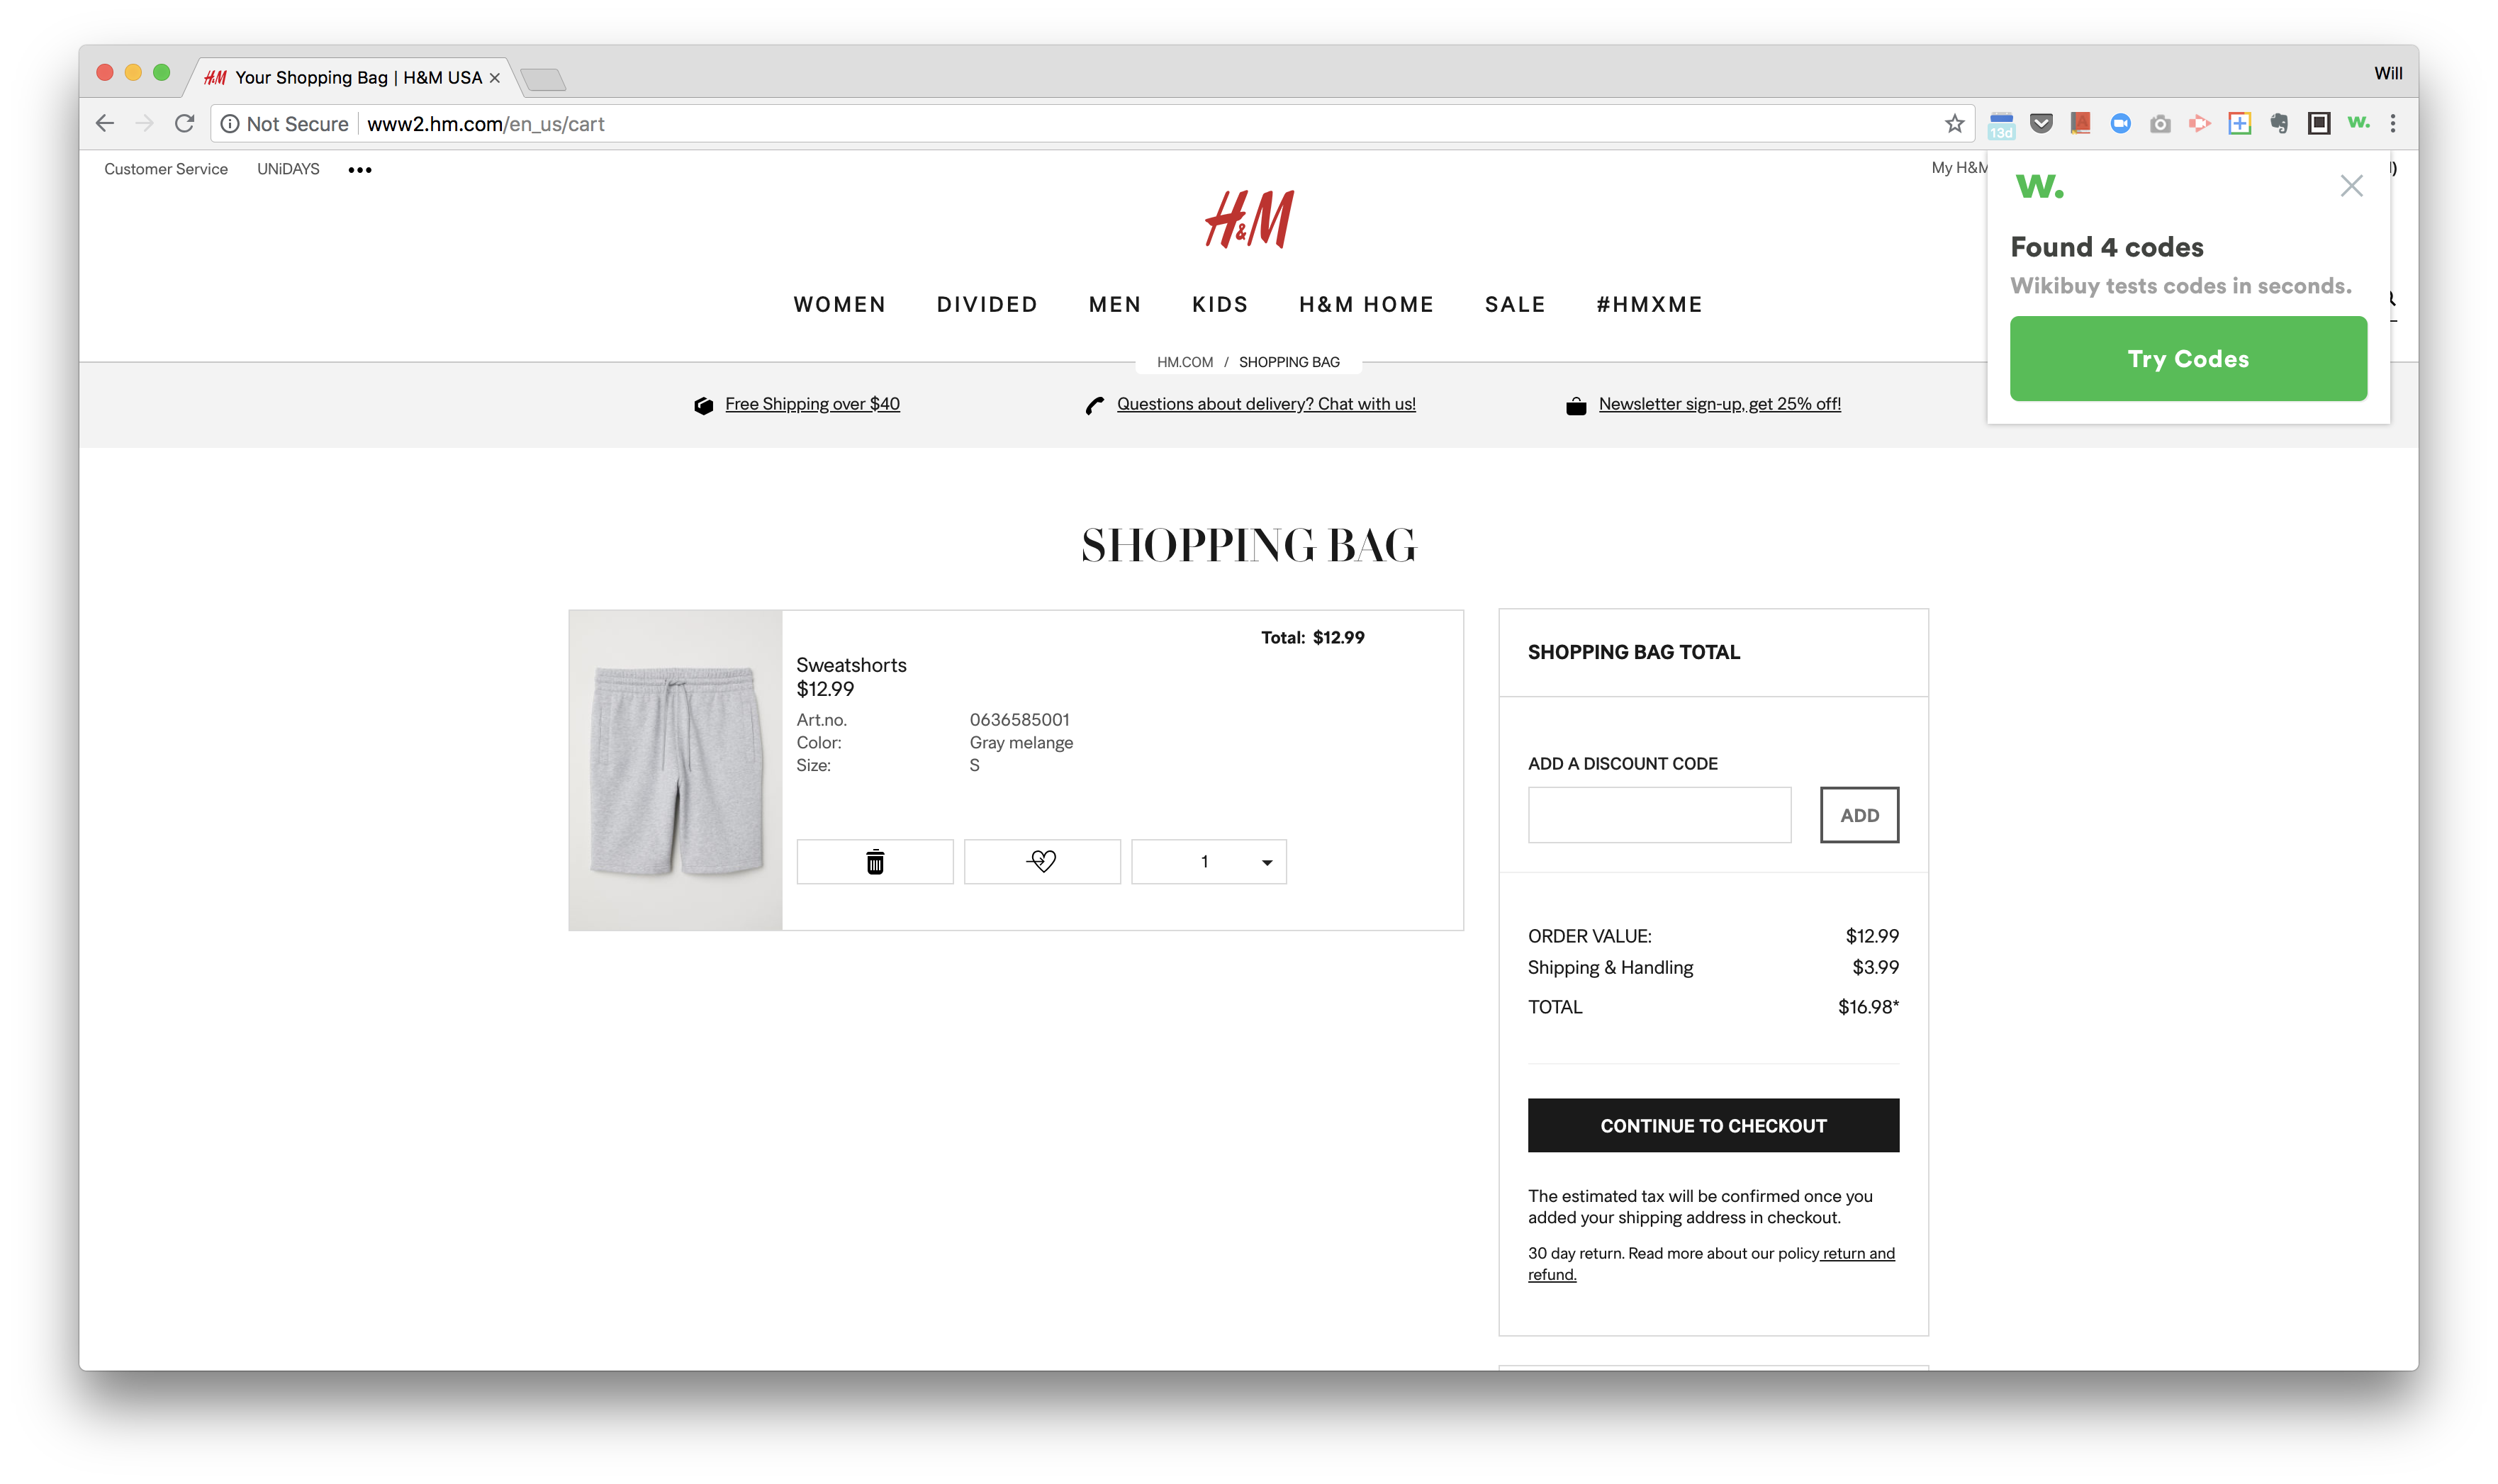Close the Wikibuy codes popup

click(x=2351, y=186)
